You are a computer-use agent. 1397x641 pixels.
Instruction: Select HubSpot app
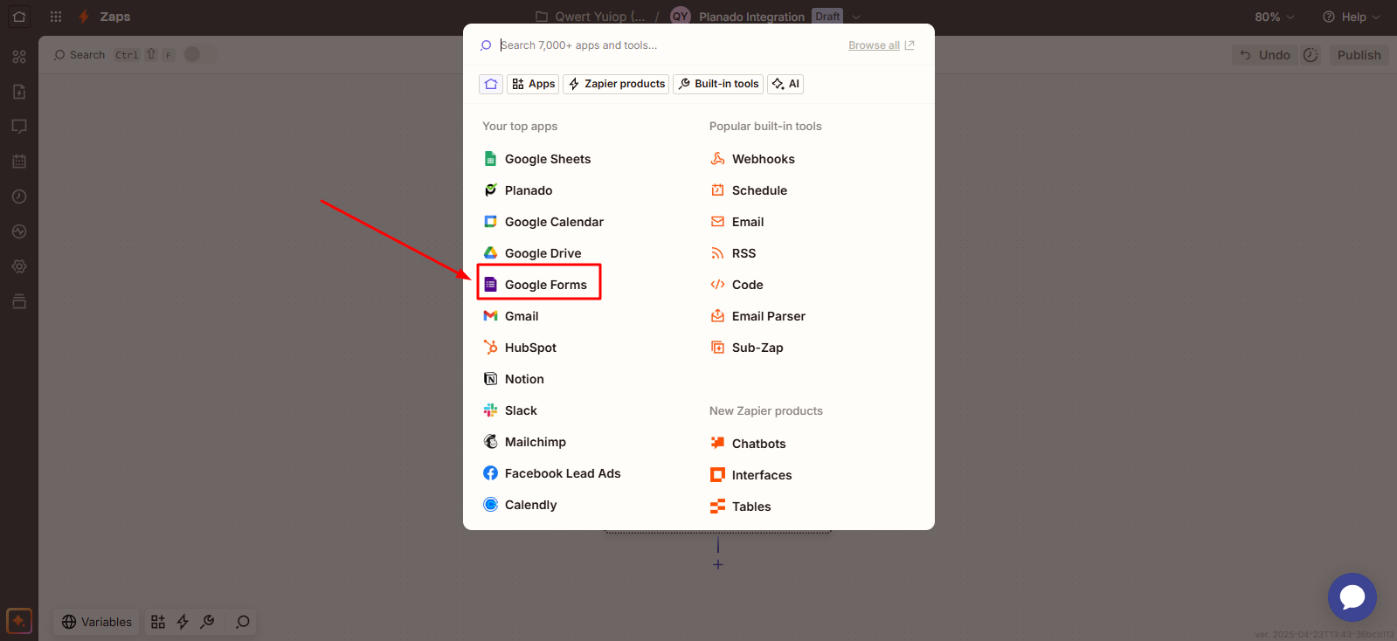coord(520,348)
